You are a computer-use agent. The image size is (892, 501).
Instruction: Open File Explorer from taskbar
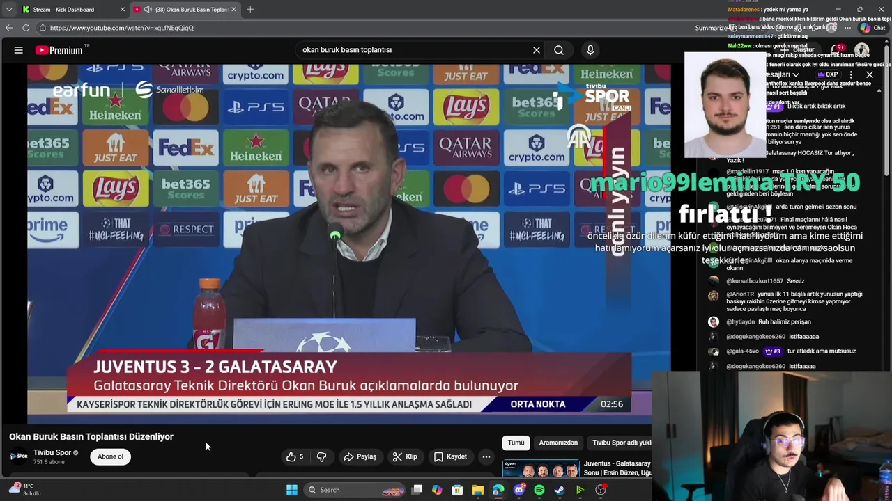click(x=477, y=490)
